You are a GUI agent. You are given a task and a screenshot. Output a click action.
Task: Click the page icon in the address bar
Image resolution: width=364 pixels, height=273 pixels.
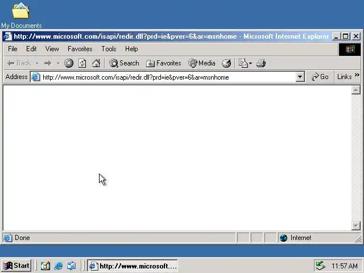coord(36,77)
